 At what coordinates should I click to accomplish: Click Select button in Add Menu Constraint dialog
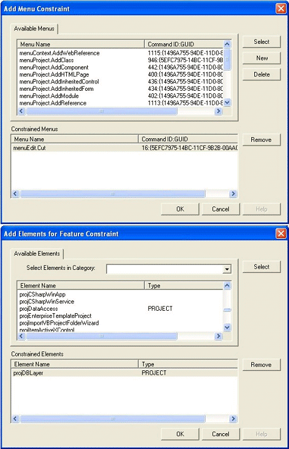click(262, 42)
